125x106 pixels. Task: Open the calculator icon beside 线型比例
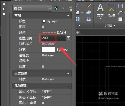(x=68, y=38)
